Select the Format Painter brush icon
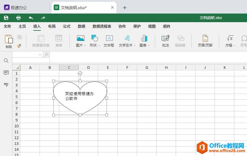The image size is (247, 156). (19, 46)
